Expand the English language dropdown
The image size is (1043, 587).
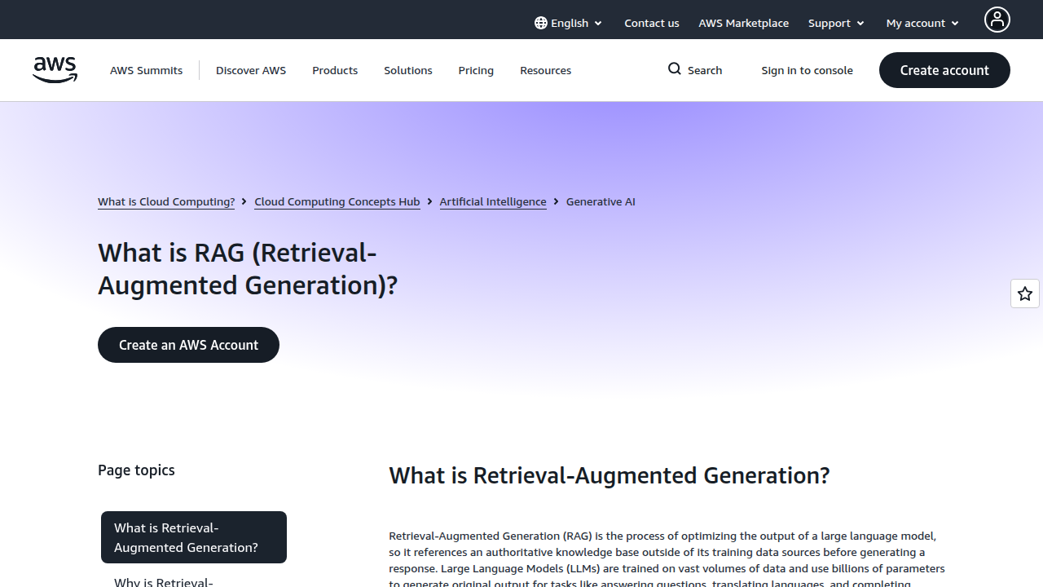(x=569, y=23)
